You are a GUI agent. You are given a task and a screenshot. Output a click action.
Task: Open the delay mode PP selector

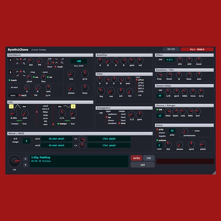click(x=160, y=96)
